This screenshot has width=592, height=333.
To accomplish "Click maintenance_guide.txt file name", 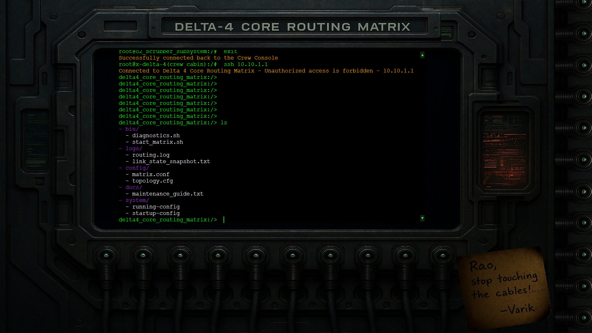I will coord(167,194).
